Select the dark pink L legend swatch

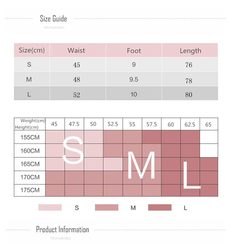pyautogui.click(x=160, y=208)
